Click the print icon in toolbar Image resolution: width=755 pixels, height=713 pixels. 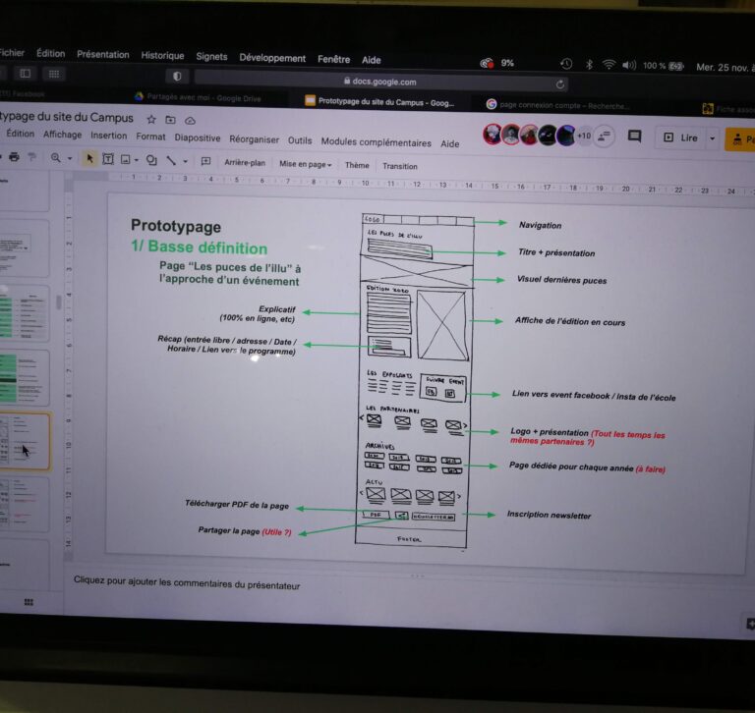14,157
